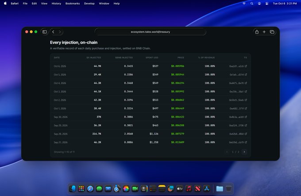Open the History menu
The image size is (301, 196).
pos(56,4)
